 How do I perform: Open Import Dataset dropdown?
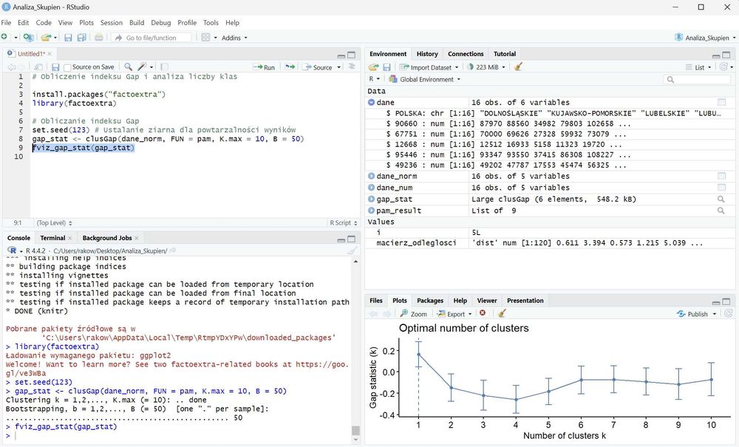(429, 67)
